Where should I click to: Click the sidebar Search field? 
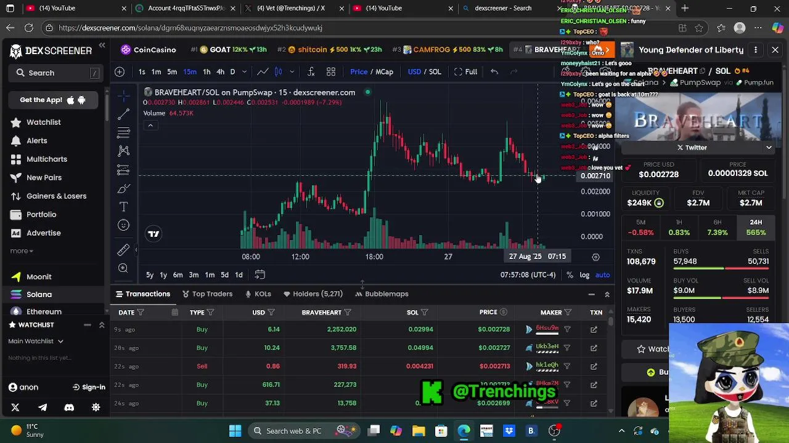[x=55, y=73]
